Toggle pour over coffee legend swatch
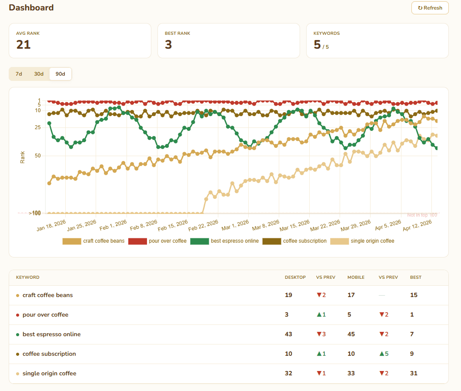This screenshot has width=461, height=391. point(137,241)
